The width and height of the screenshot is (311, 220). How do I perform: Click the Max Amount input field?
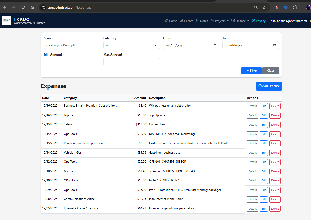coord(131,62)
